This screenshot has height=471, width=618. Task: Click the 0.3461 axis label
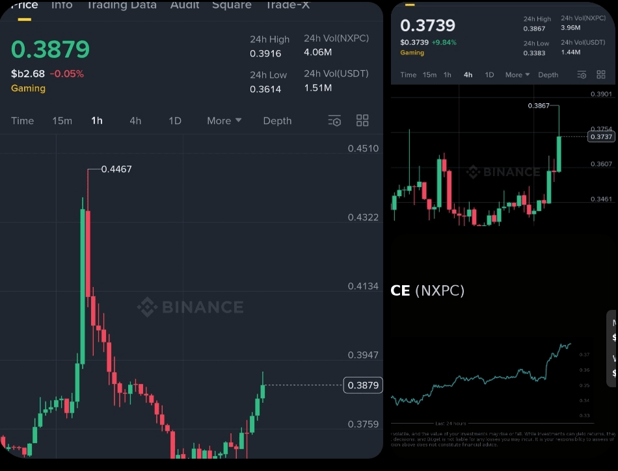click(x=602, y=199)
